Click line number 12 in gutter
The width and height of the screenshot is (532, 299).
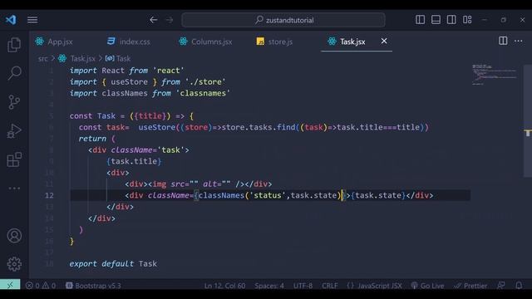[49, 195]
